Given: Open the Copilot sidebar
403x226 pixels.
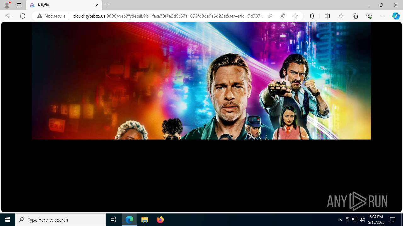Looking at the screenshot, I should (396, 16).
